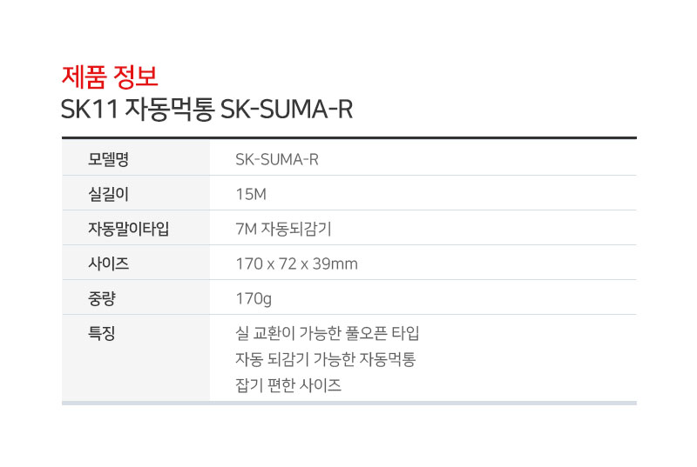Click the 중량 row label
Viewport: 697px width, 467px height.
(x=102, y=298)
